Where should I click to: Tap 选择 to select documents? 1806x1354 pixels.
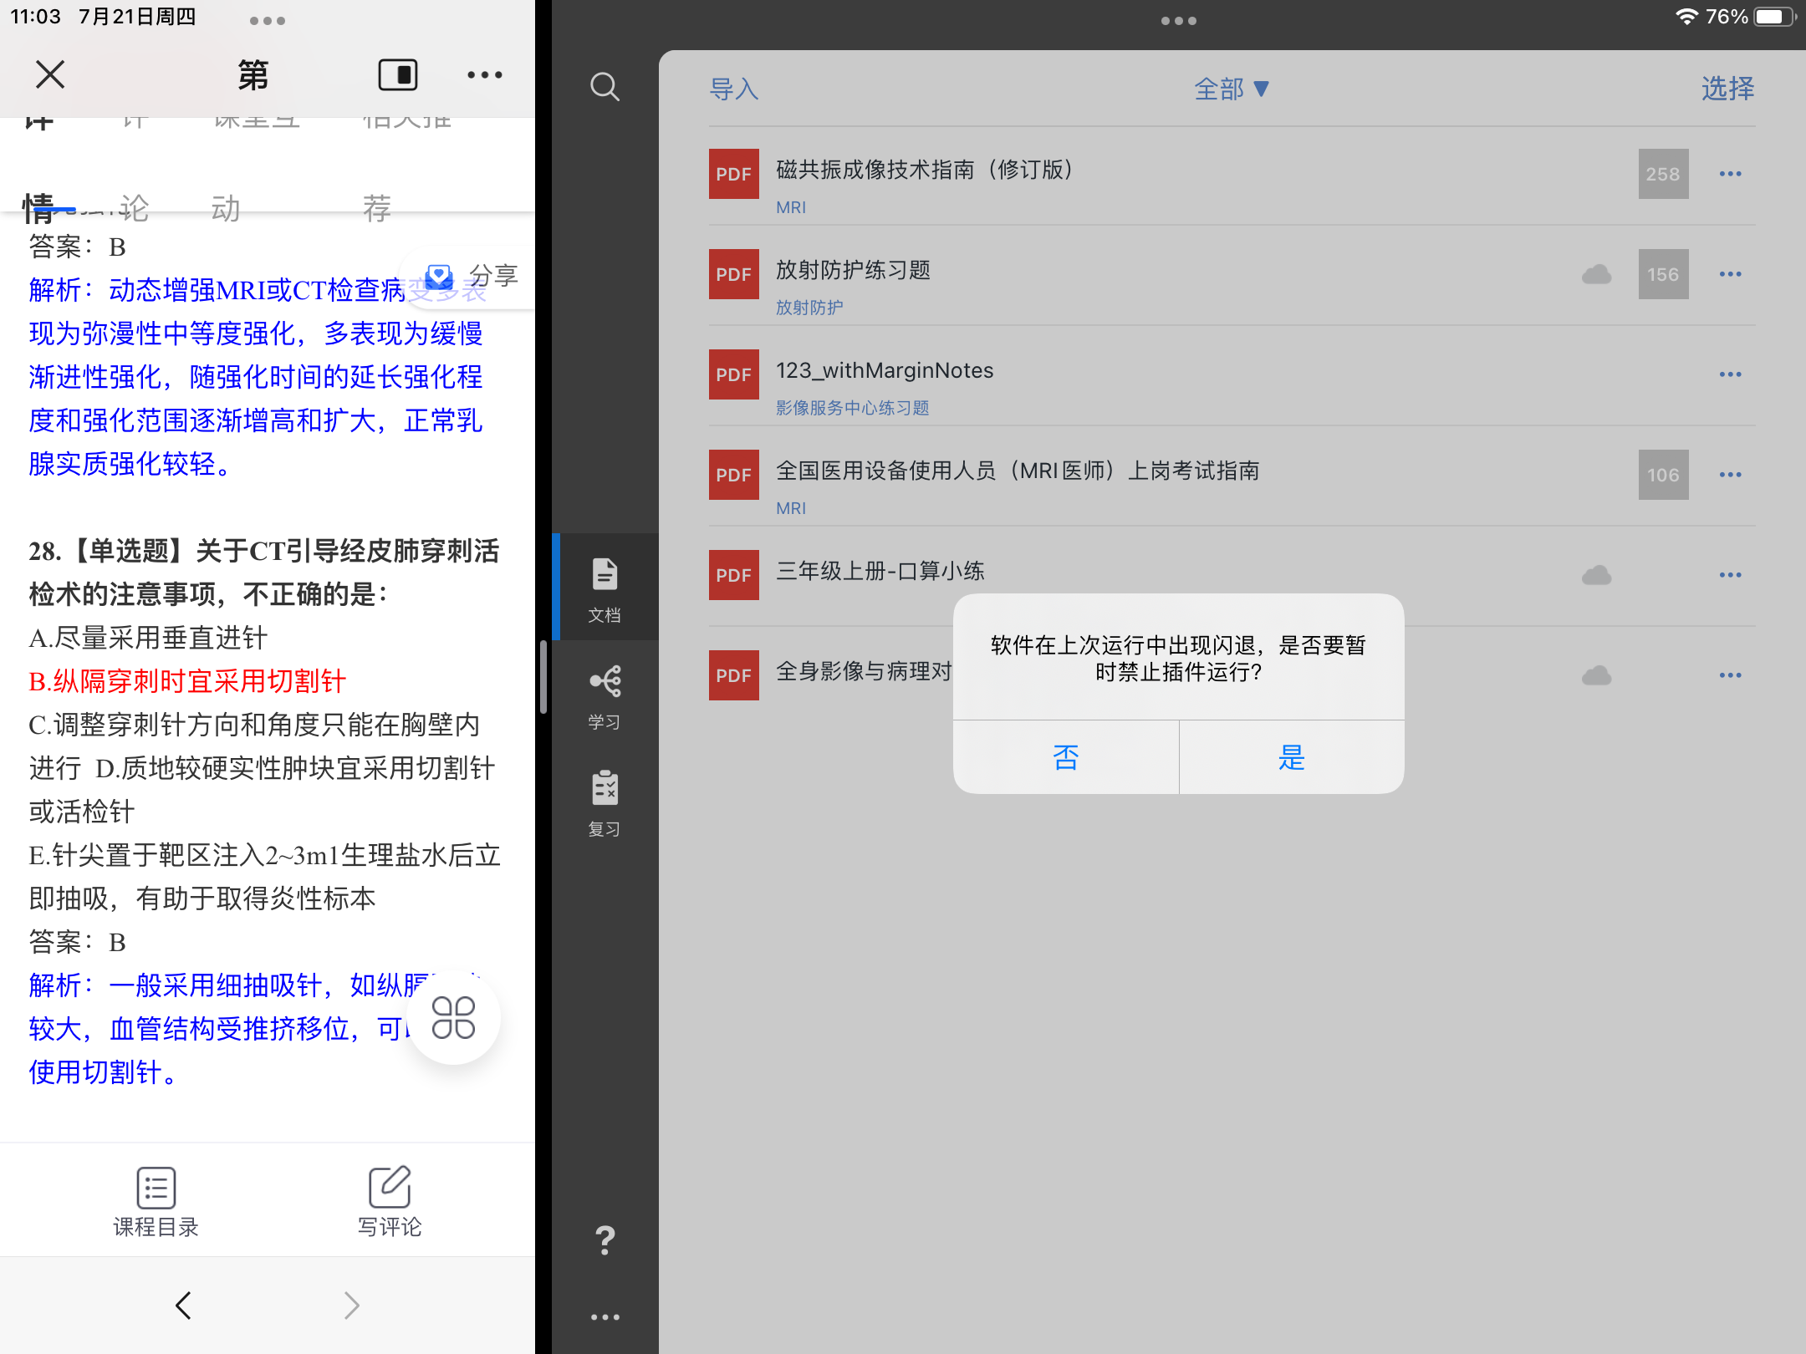point(1727,89)
